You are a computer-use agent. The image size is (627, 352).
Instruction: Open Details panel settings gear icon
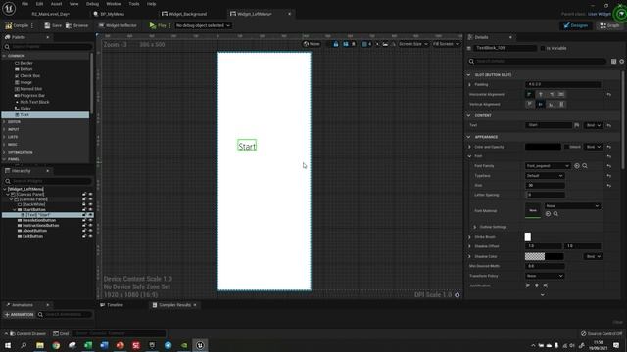(622, 61)
